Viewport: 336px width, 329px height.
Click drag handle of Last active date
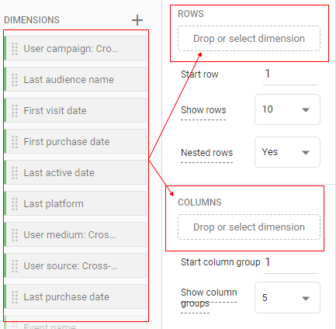[15, 173]
